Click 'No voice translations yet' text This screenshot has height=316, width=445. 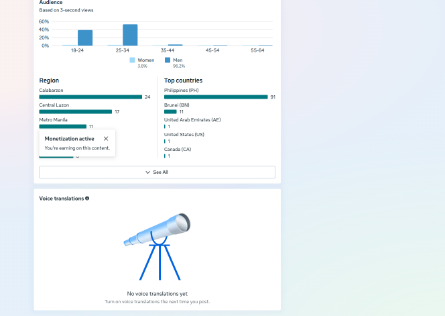[157, 294]
